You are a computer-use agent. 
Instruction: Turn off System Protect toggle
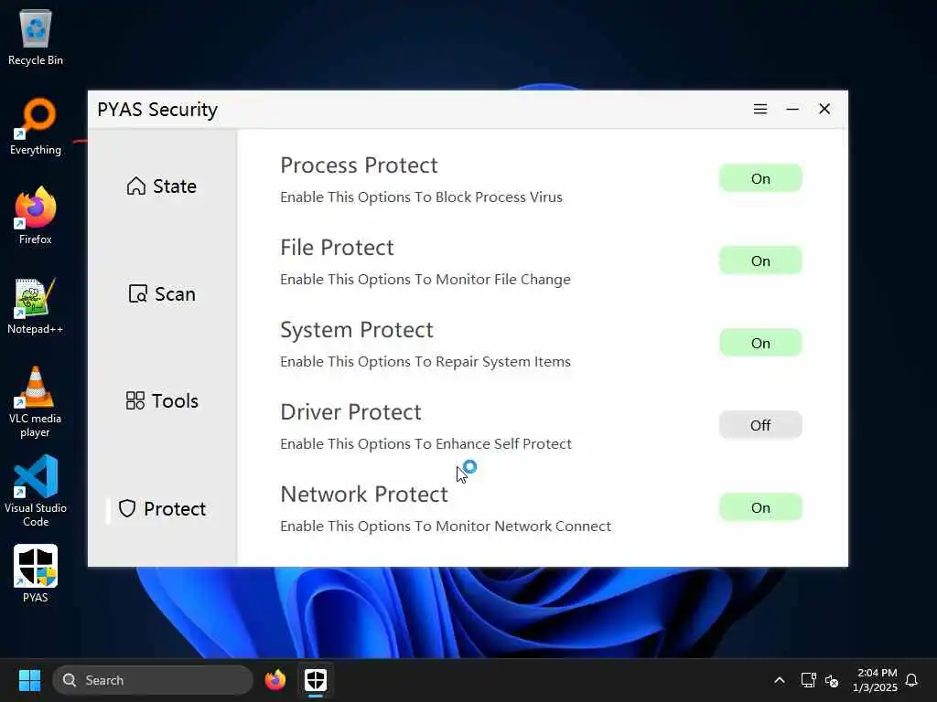(760, 344)
